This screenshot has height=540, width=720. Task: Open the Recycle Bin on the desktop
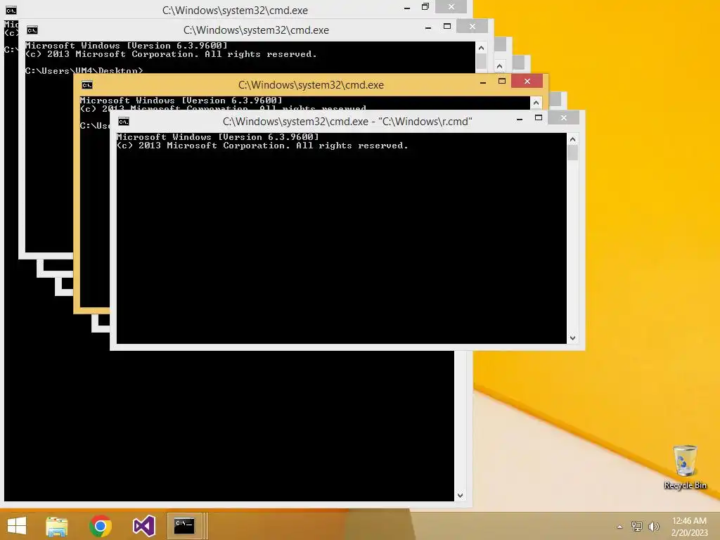pos(685,467)
